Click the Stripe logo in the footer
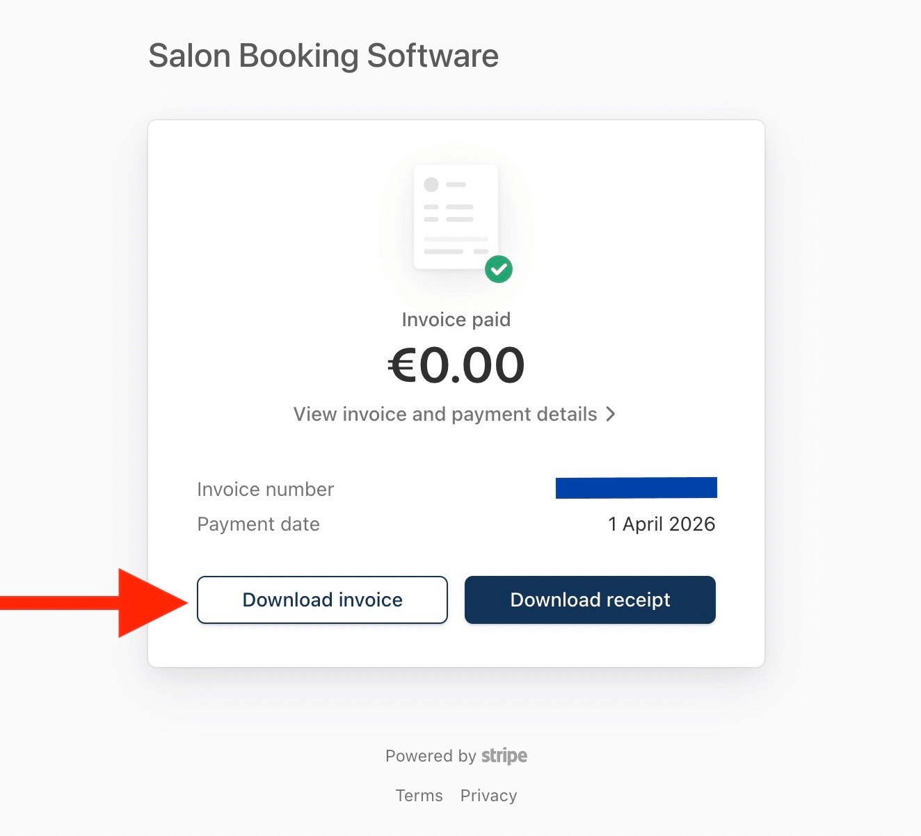The image size is (921, 836). coord(504,755)
